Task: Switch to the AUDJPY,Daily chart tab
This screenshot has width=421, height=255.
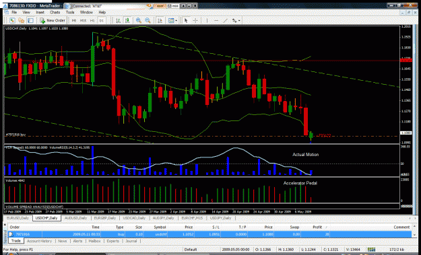Action: [164, 218]
